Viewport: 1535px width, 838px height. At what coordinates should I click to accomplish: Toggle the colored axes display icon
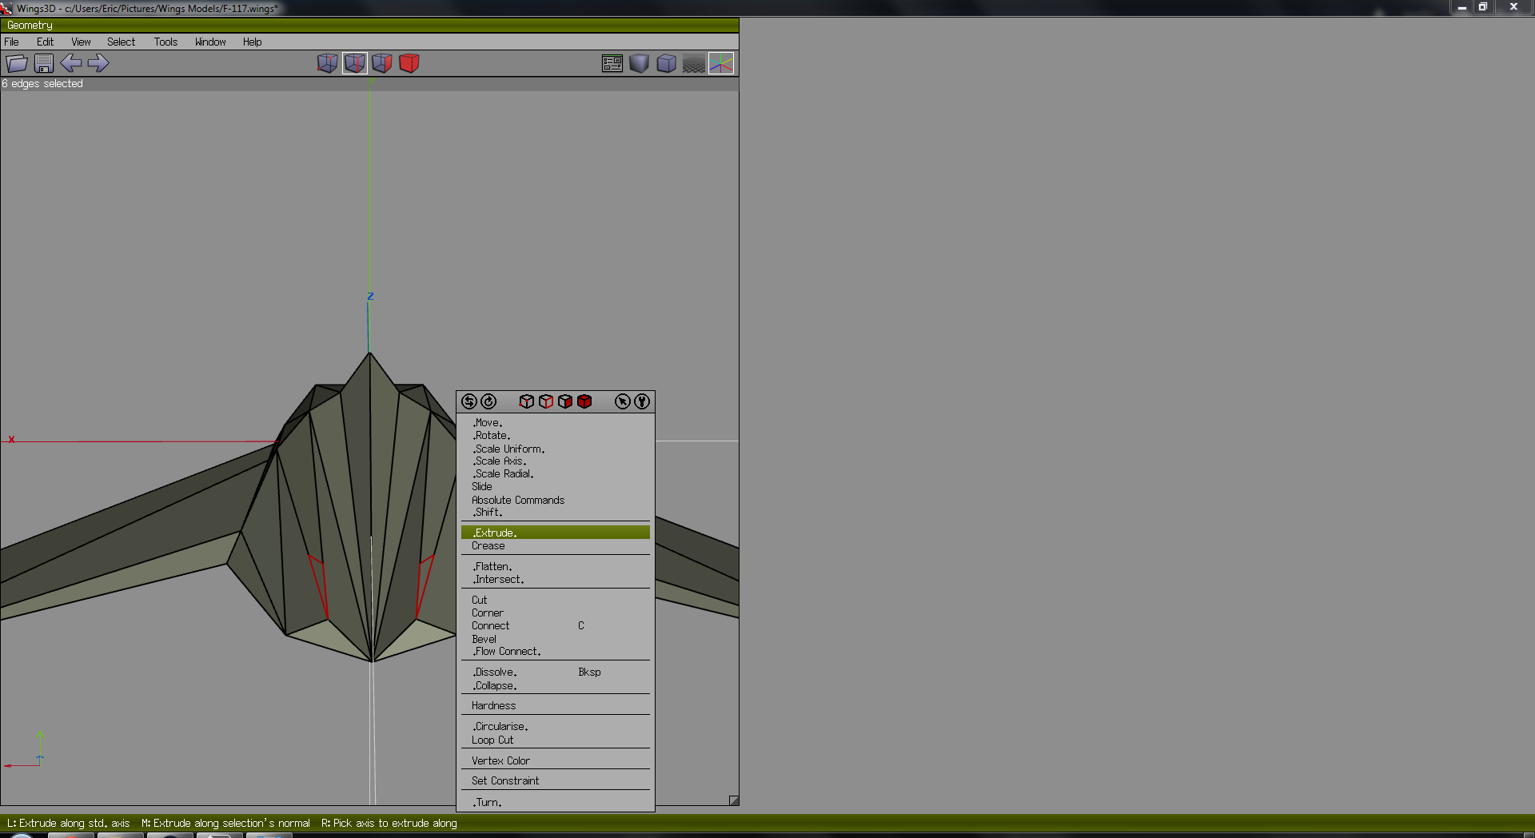tap(721, 63)
